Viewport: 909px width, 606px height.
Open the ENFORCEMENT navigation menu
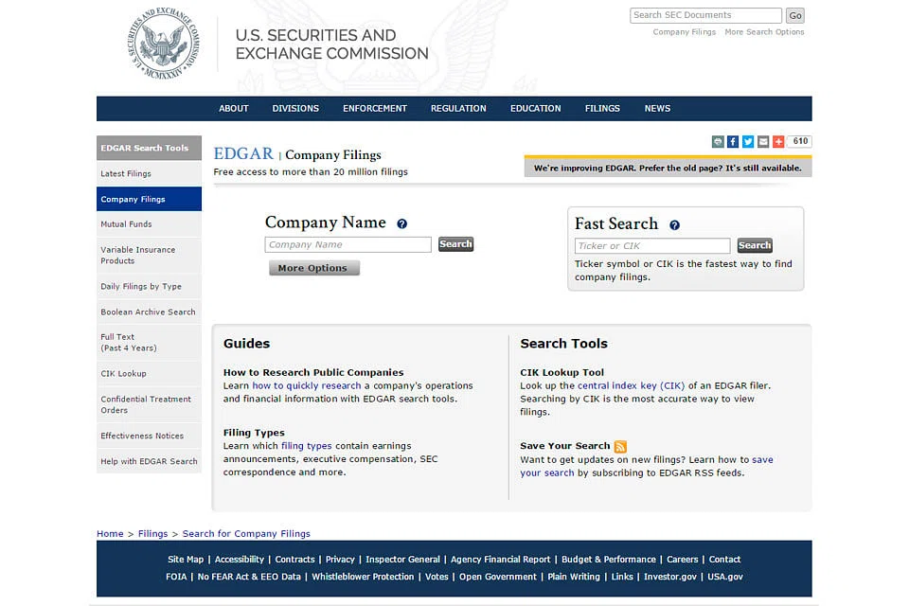[x=375, y=108]
